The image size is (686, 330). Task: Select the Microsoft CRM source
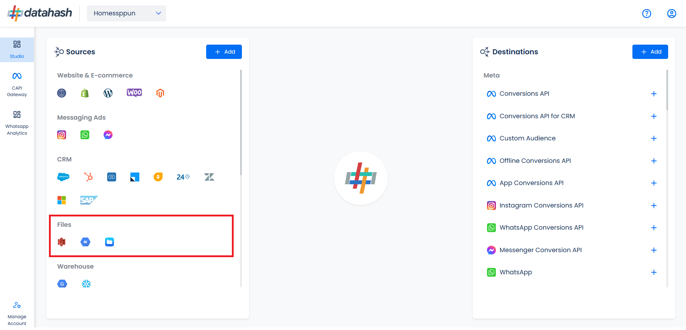tap(62, 200)
